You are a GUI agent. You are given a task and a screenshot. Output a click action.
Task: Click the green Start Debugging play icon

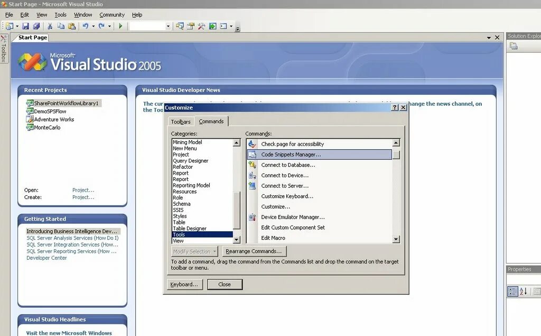point(120,26)
